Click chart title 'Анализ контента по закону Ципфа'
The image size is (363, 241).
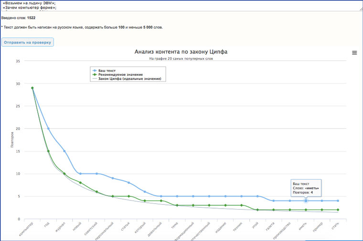181,52
